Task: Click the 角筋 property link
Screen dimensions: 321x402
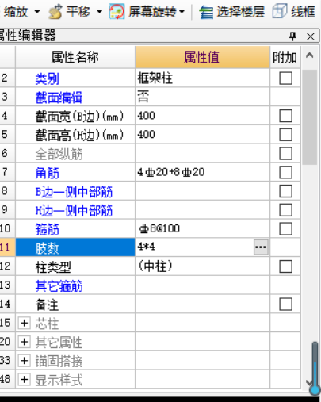Action: coord(47,173)
